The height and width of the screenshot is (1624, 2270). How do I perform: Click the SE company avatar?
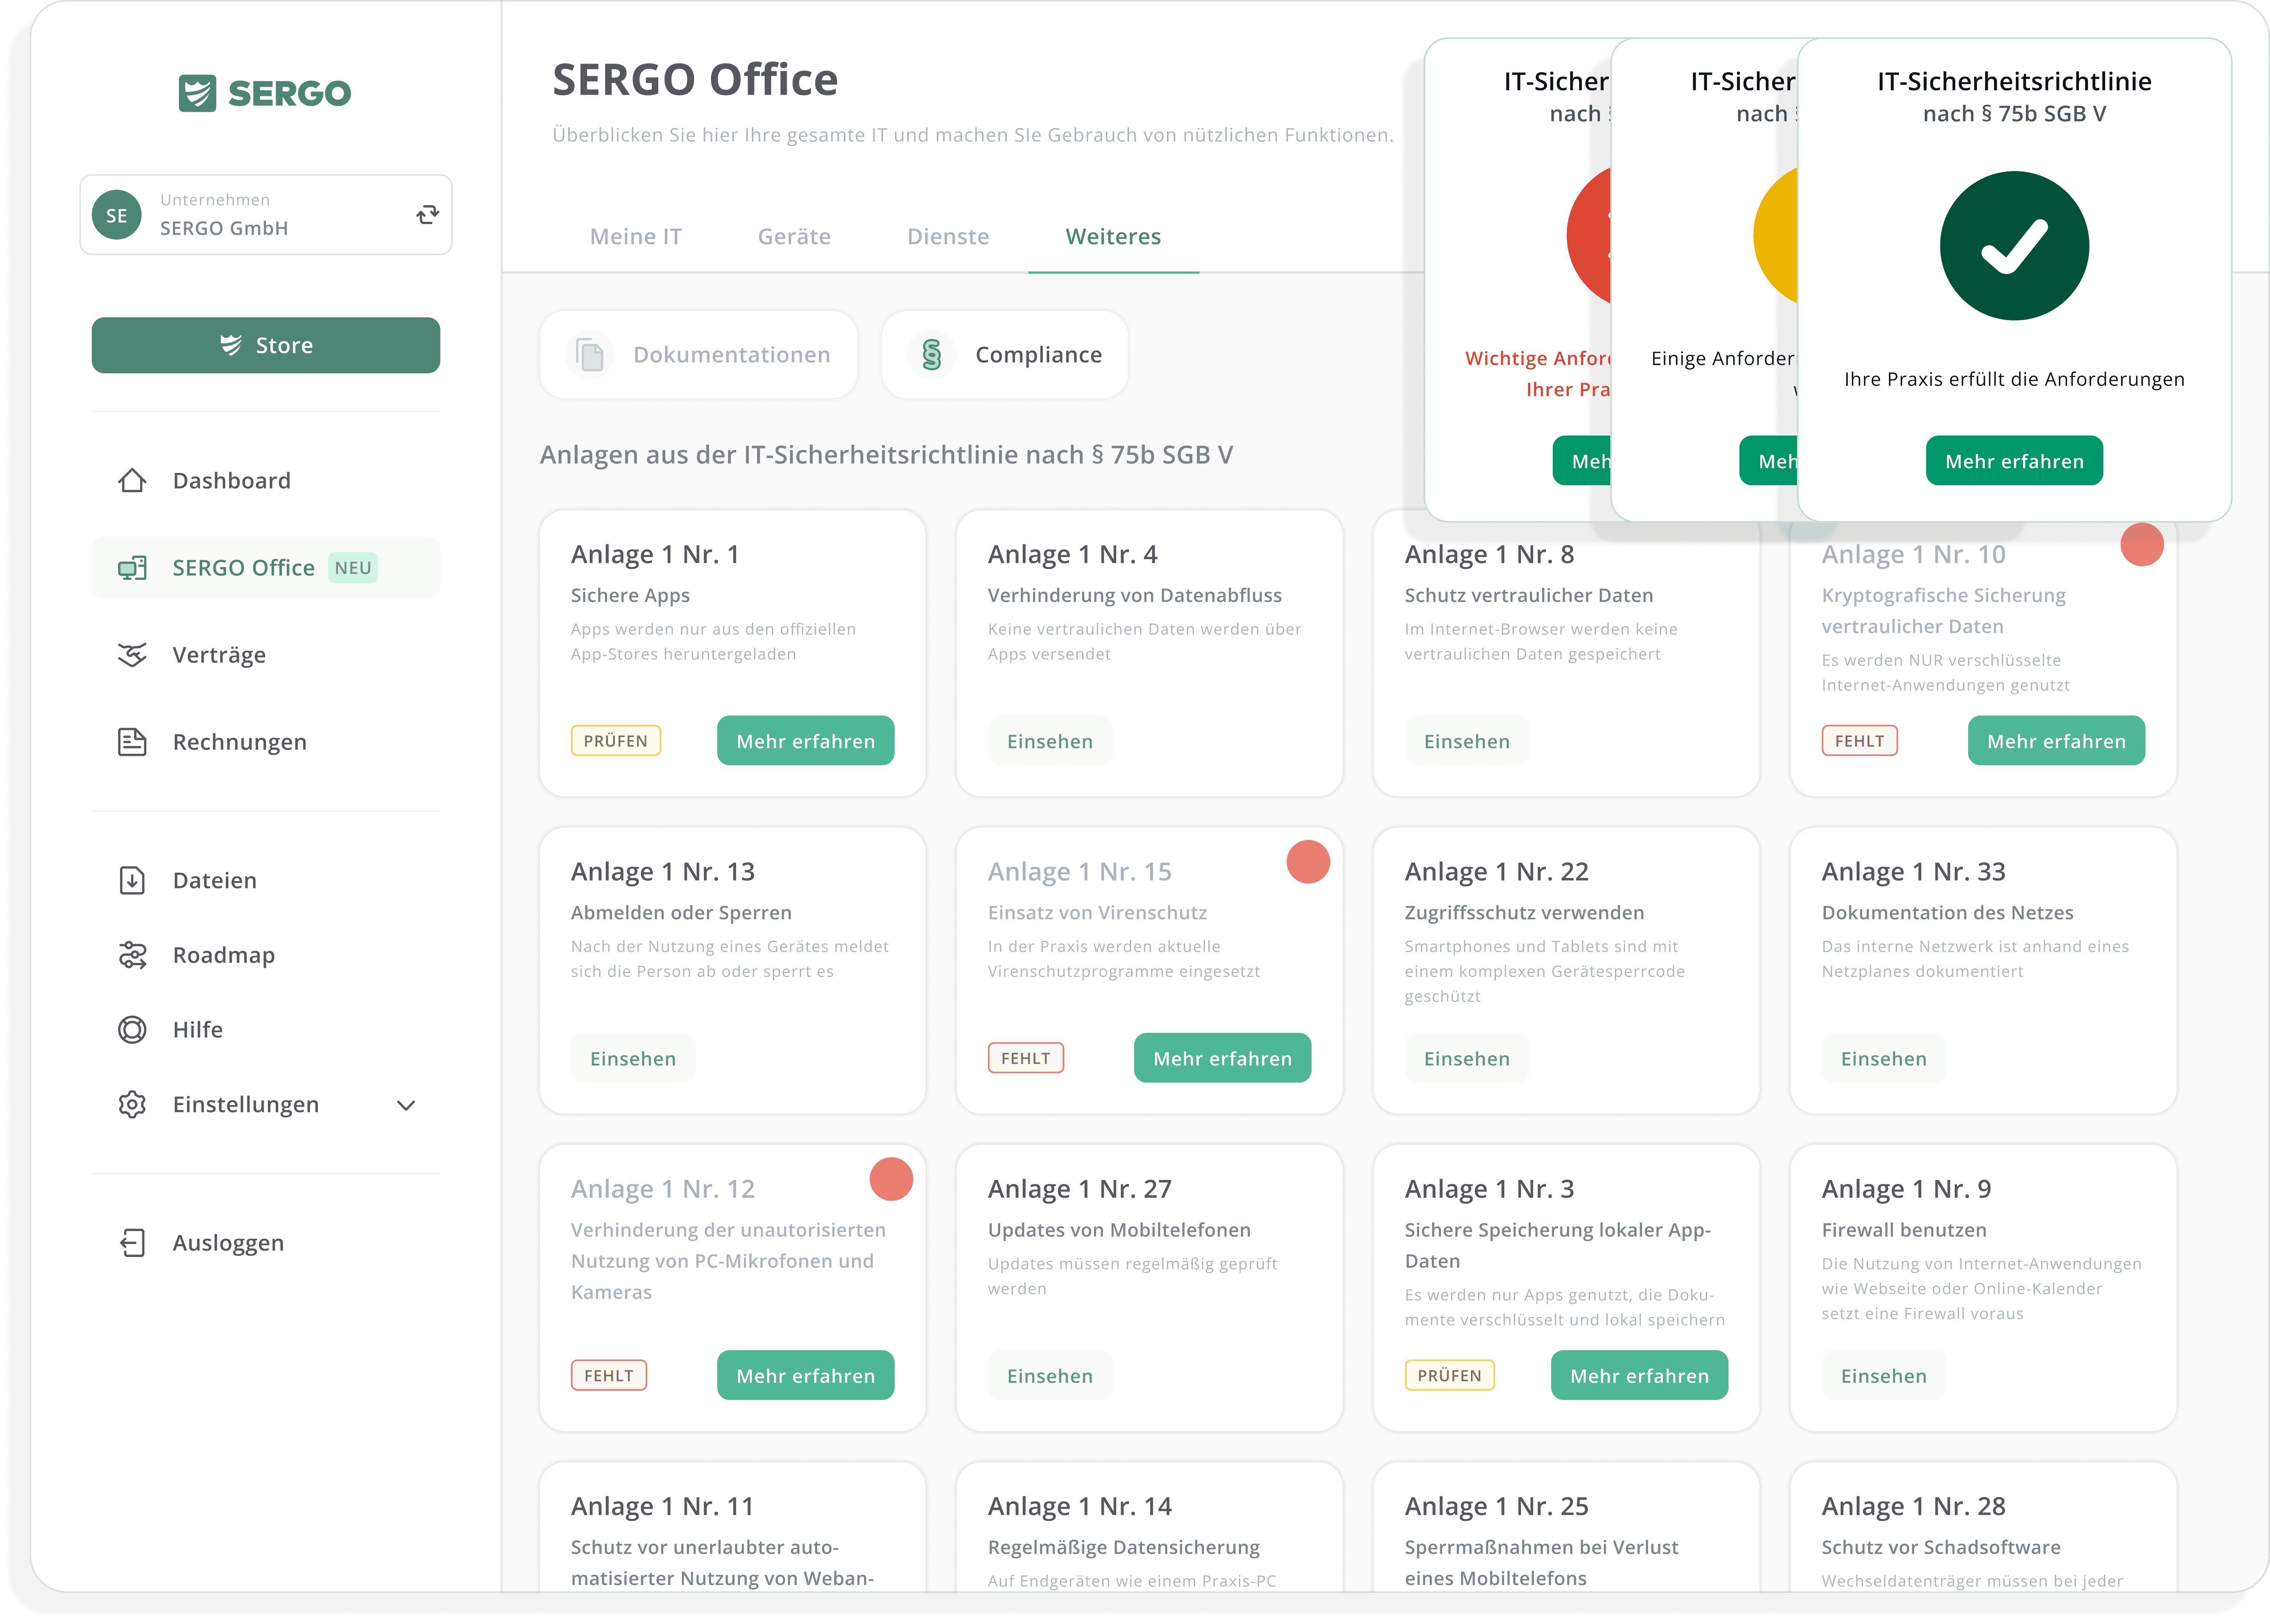[x=117, y=215]
